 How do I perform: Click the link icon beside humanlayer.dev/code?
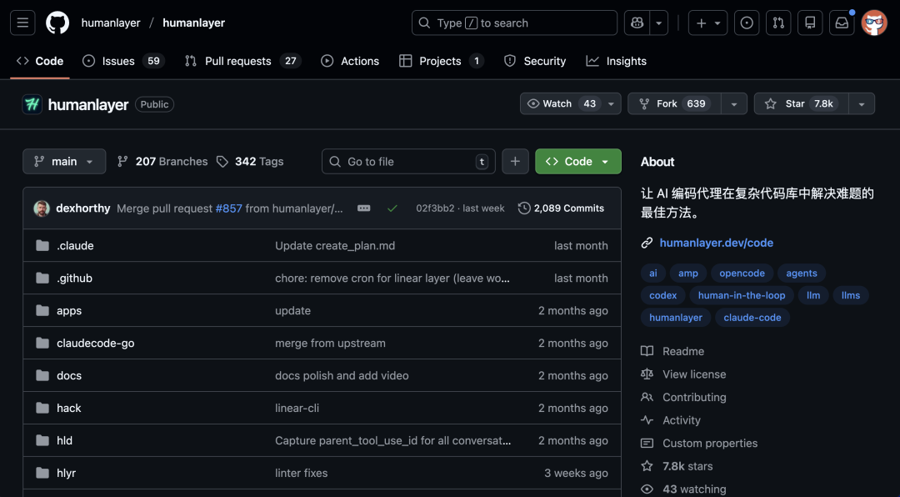(647, 243)
